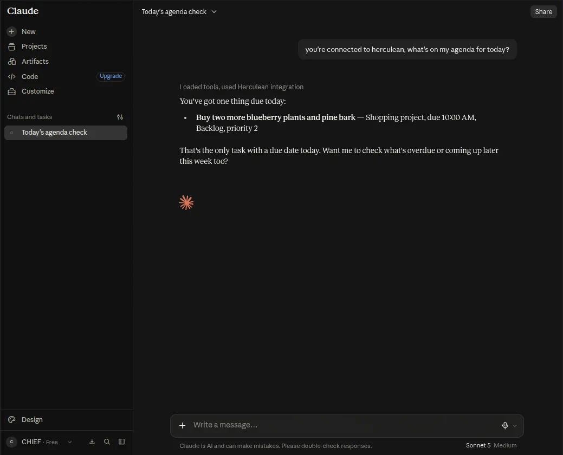Click the Chats and tasks heading
563x455 pixels.
tap(29, 117)
